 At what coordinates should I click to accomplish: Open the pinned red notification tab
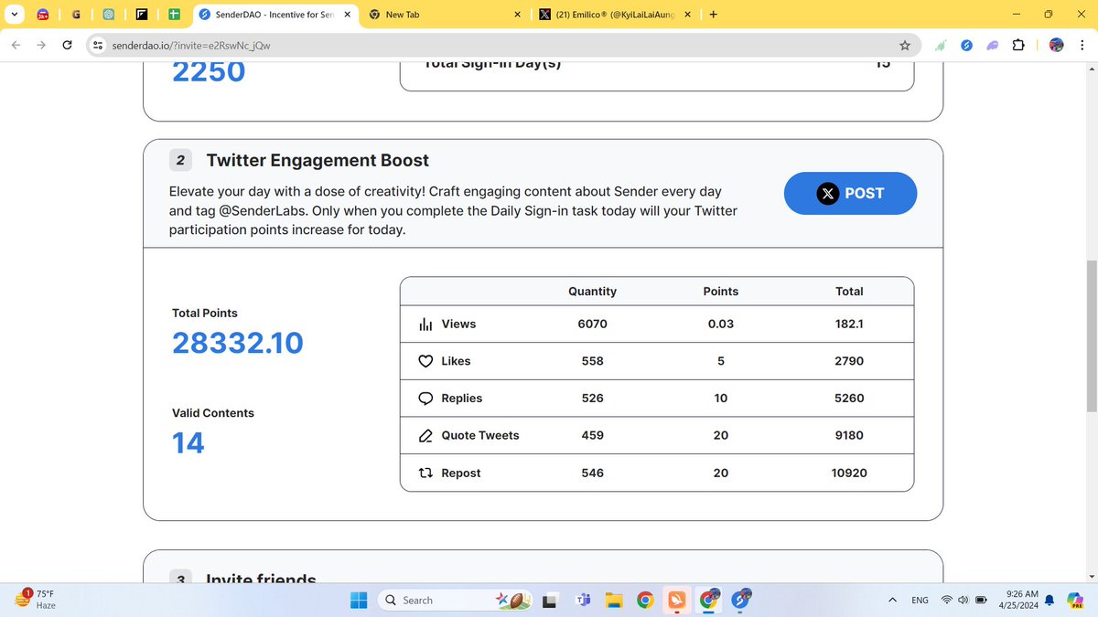[x=43, y=15]
